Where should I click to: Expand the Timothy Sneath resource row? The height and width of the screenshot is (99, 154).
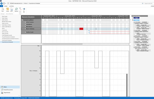(25, 32)
